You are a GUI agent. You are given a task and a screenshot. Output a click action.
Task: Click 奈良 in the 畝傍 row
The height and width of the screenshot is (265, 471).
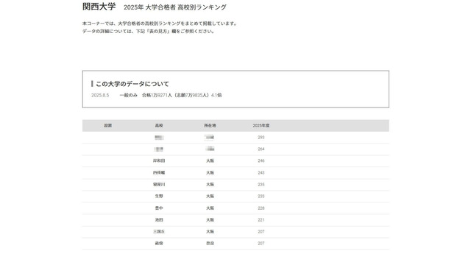(x=210, y=244)
